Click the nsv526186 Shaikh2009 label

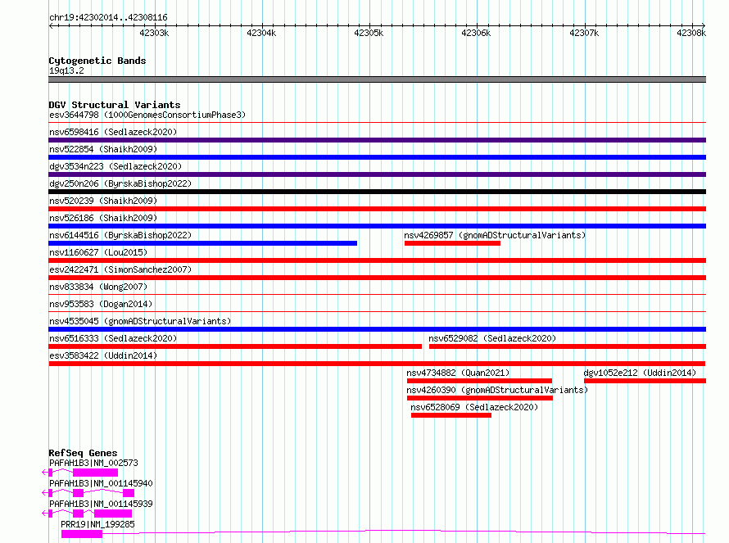coord(103,218)
